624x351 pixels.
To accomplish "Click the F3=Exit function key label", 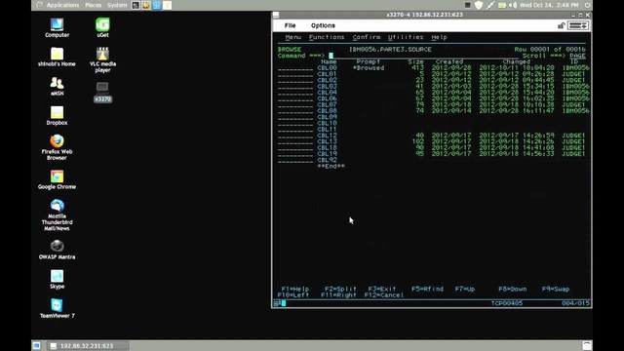I will pyautogui.click(x=382, y=290).
